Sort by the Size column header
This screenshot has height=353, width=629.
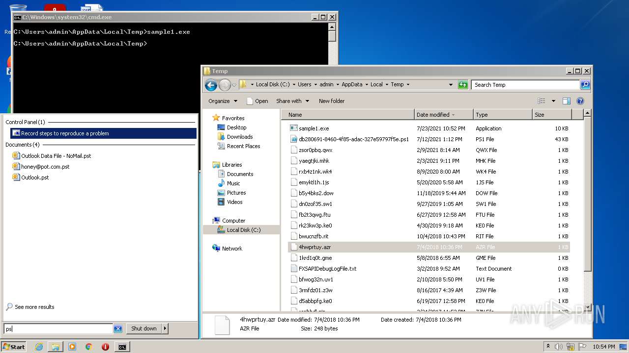click(552, 115)
